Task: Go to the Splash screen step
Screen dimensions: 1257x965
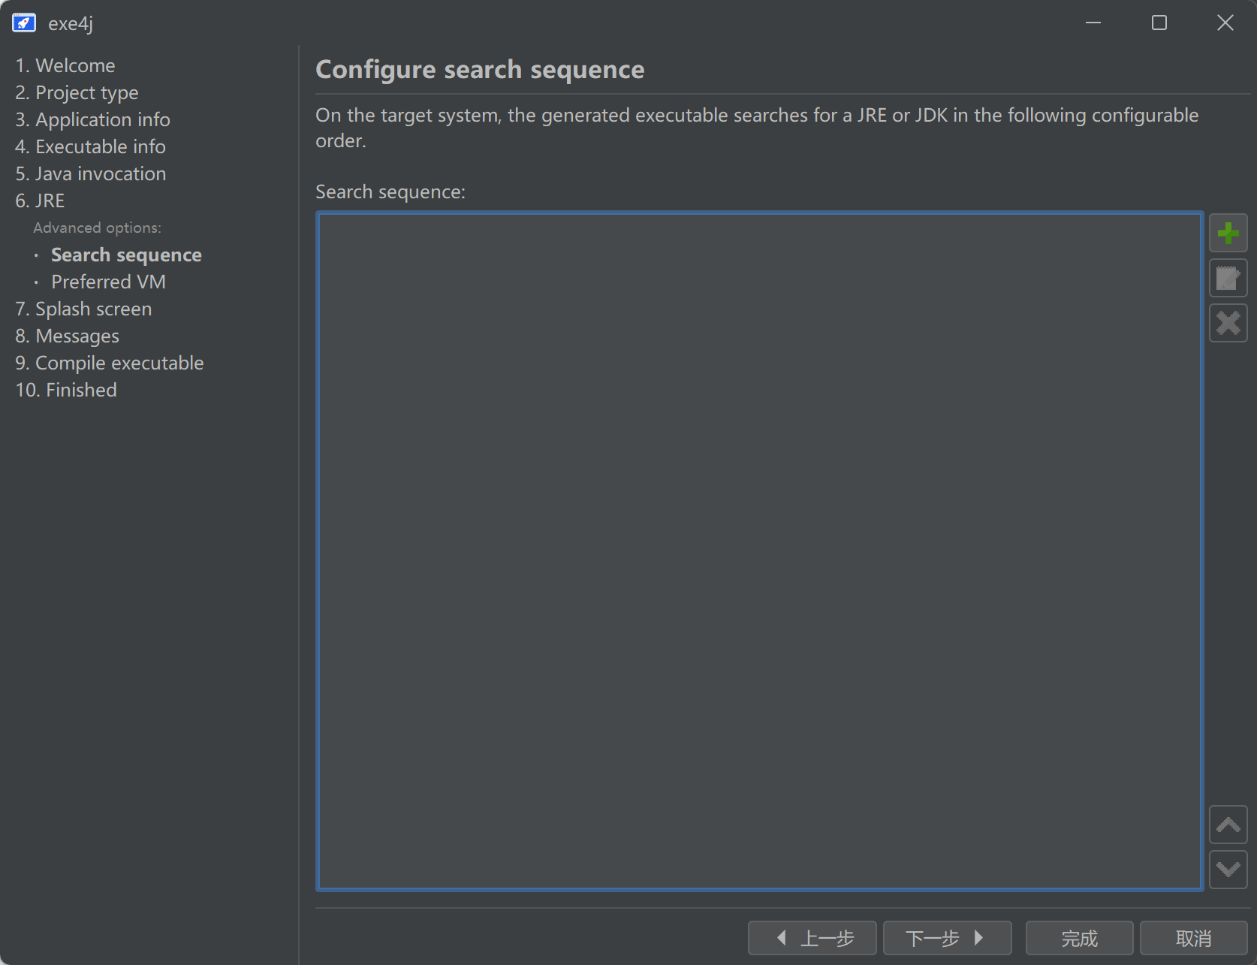Action: click(83, 309)
